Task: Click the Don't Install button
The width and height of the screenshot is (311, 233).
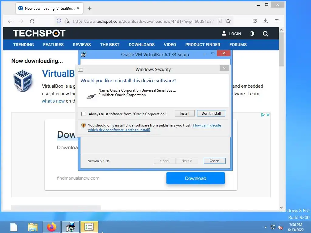Action: pyautogui.click(x=211, y=113)
